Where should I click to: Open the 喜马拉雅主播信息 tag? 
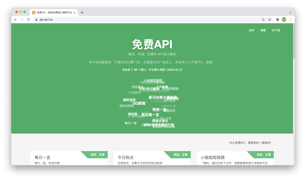[x=163, y=97]
